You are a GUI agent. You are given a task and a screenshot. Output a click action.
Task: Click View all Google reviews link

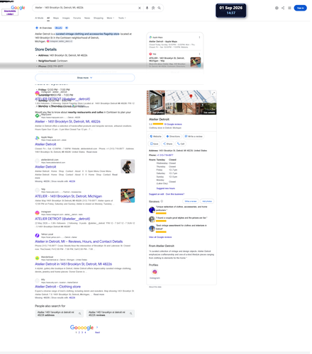coord(160,237)
